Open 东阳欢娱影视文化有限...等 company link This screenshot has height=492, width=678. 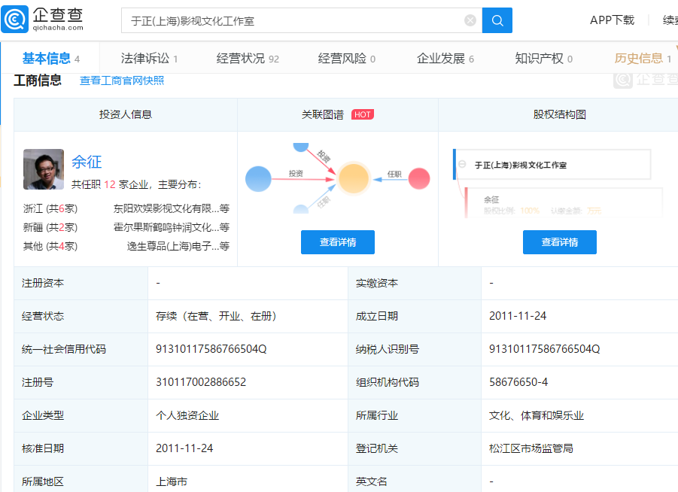(172, 208)
